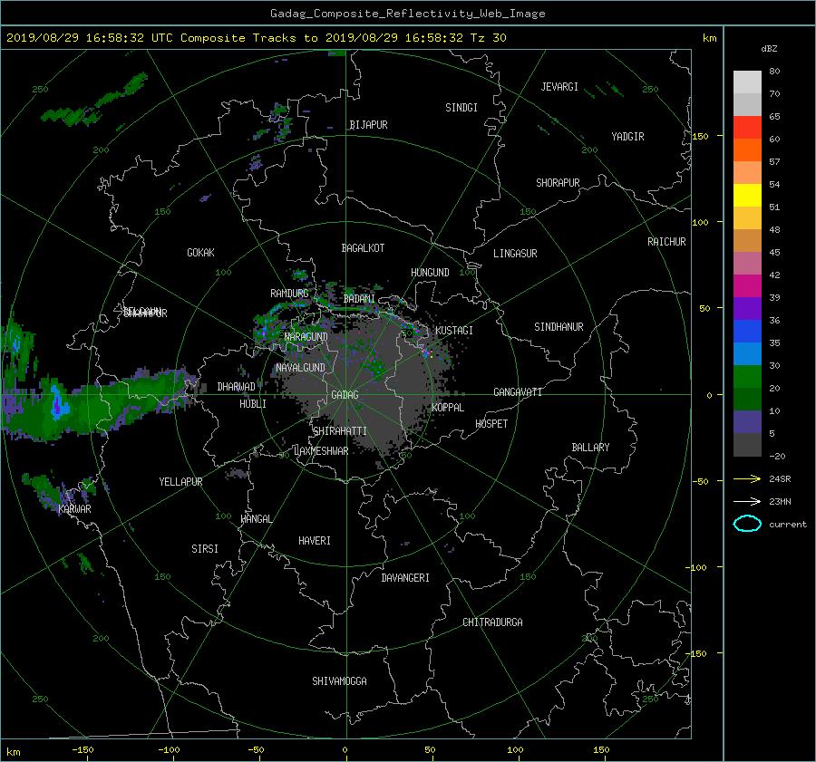Click the GANGAVATI label
The image size is (816, 762).
[518, 392]
